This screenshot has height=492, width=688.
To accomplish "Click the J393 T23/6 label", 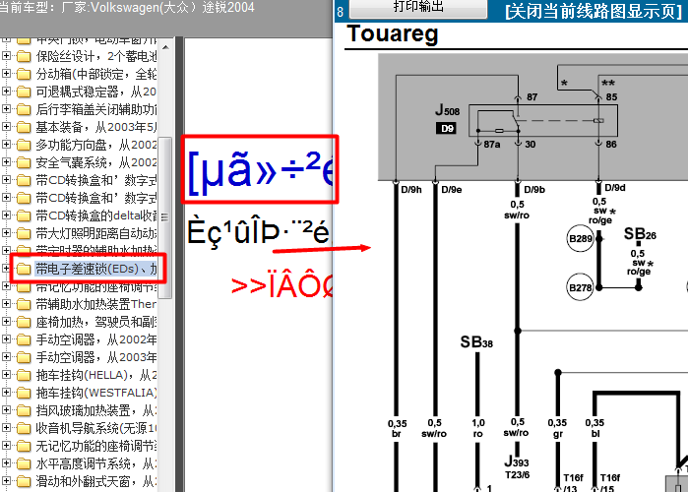I will pyautogui.click(x=517, y=467).
